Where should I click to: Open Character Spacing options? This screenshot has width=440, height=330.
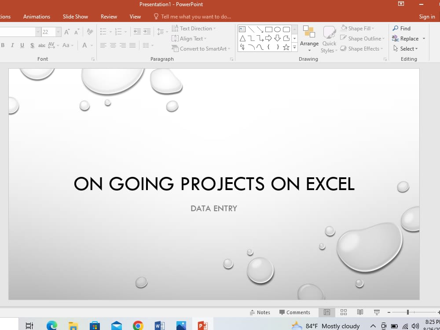click(53, 45)
